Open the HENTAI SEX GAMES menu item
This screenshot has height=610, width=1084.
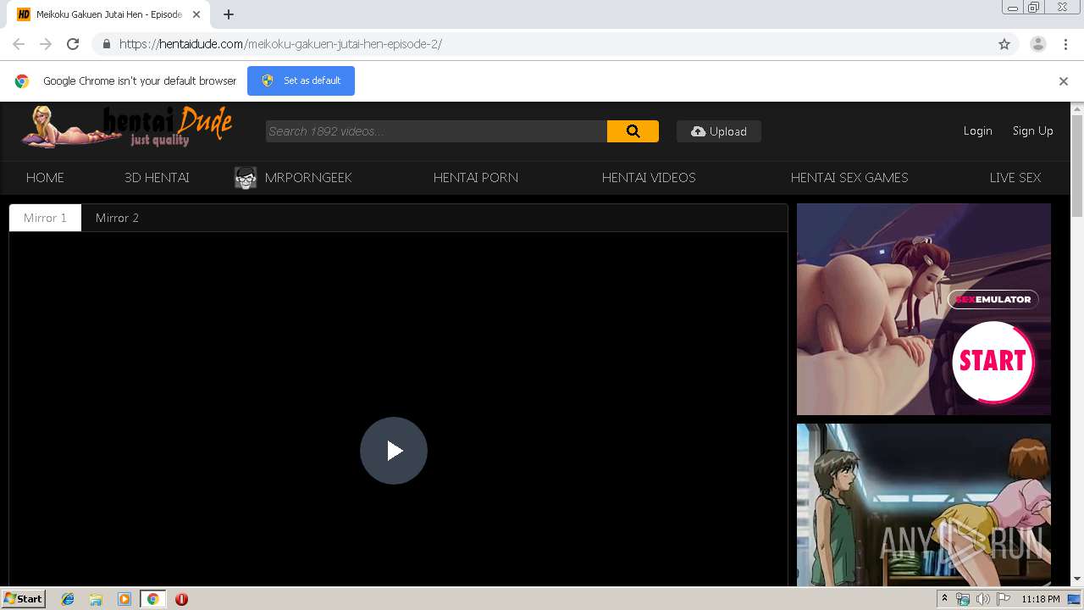click(x=849, y=178)
